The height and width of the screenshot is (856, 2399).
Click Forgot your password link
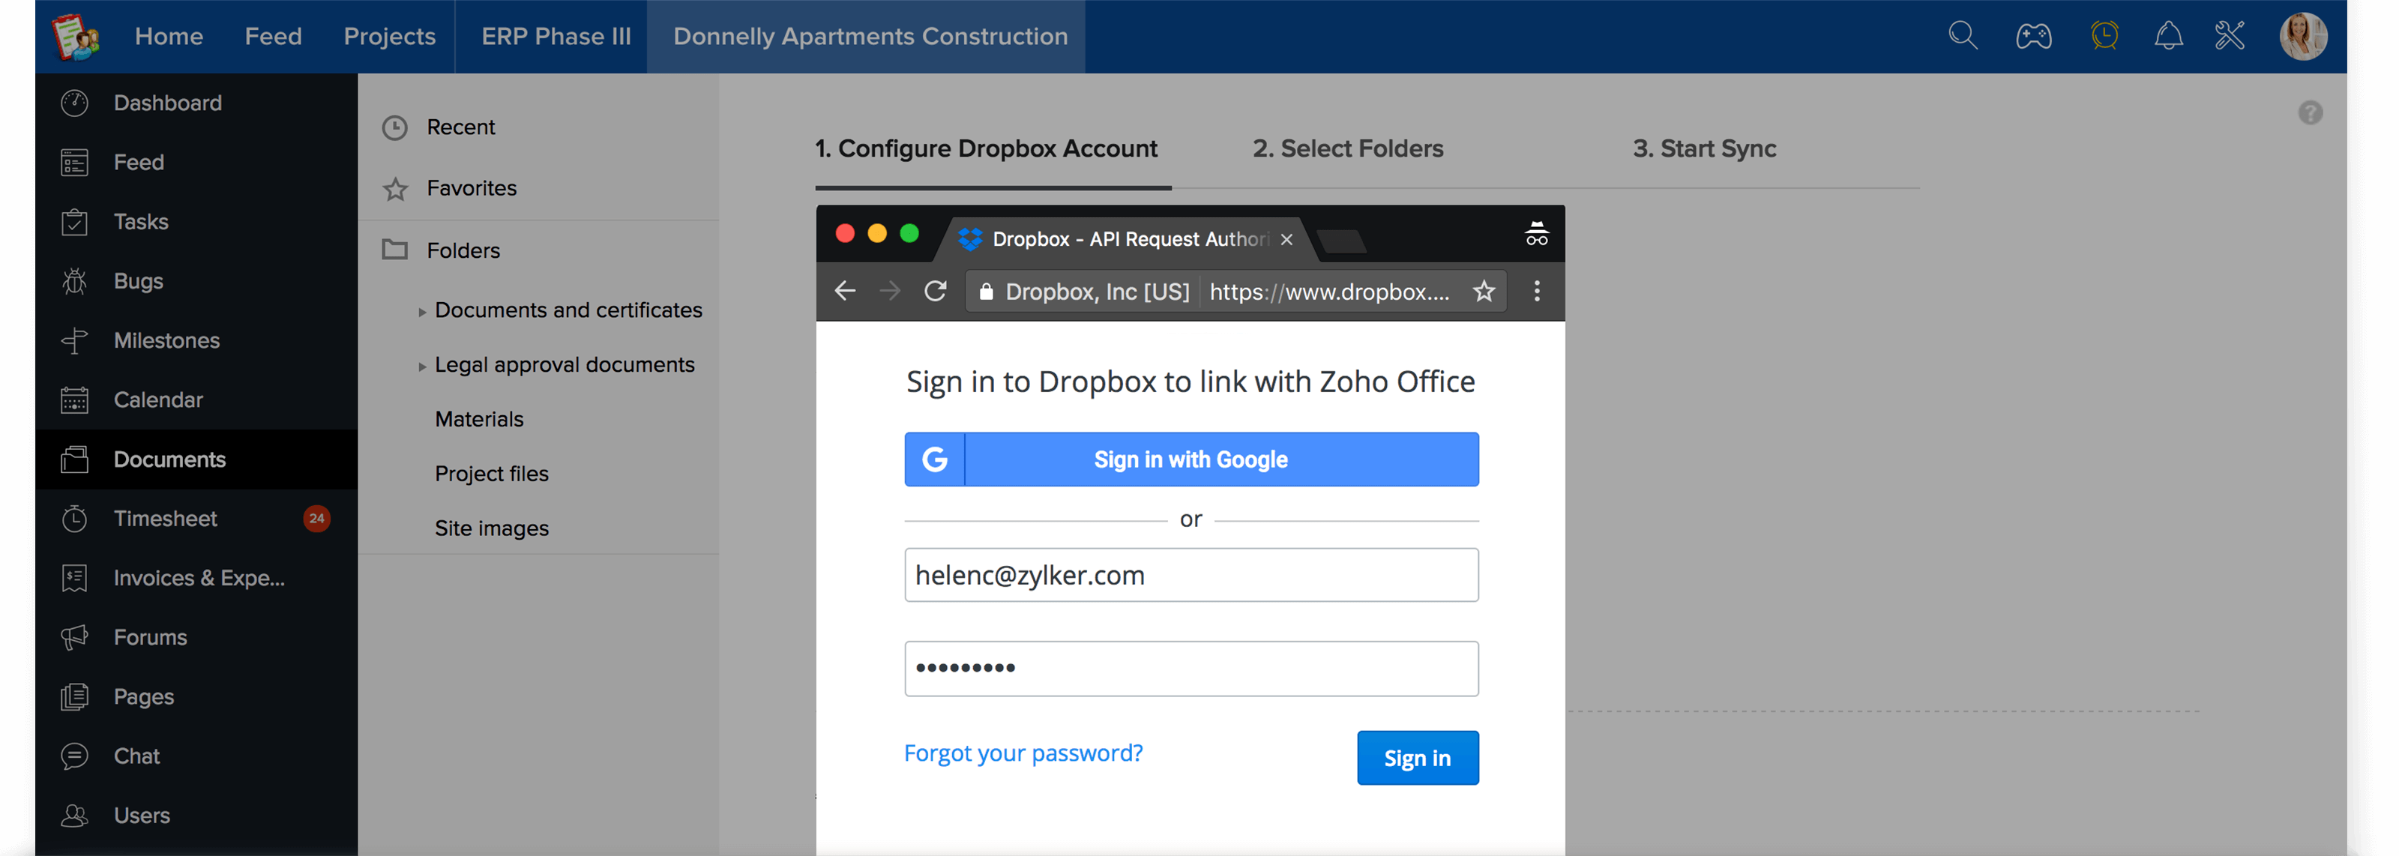pyautogui.click(x=1023, y=753)
